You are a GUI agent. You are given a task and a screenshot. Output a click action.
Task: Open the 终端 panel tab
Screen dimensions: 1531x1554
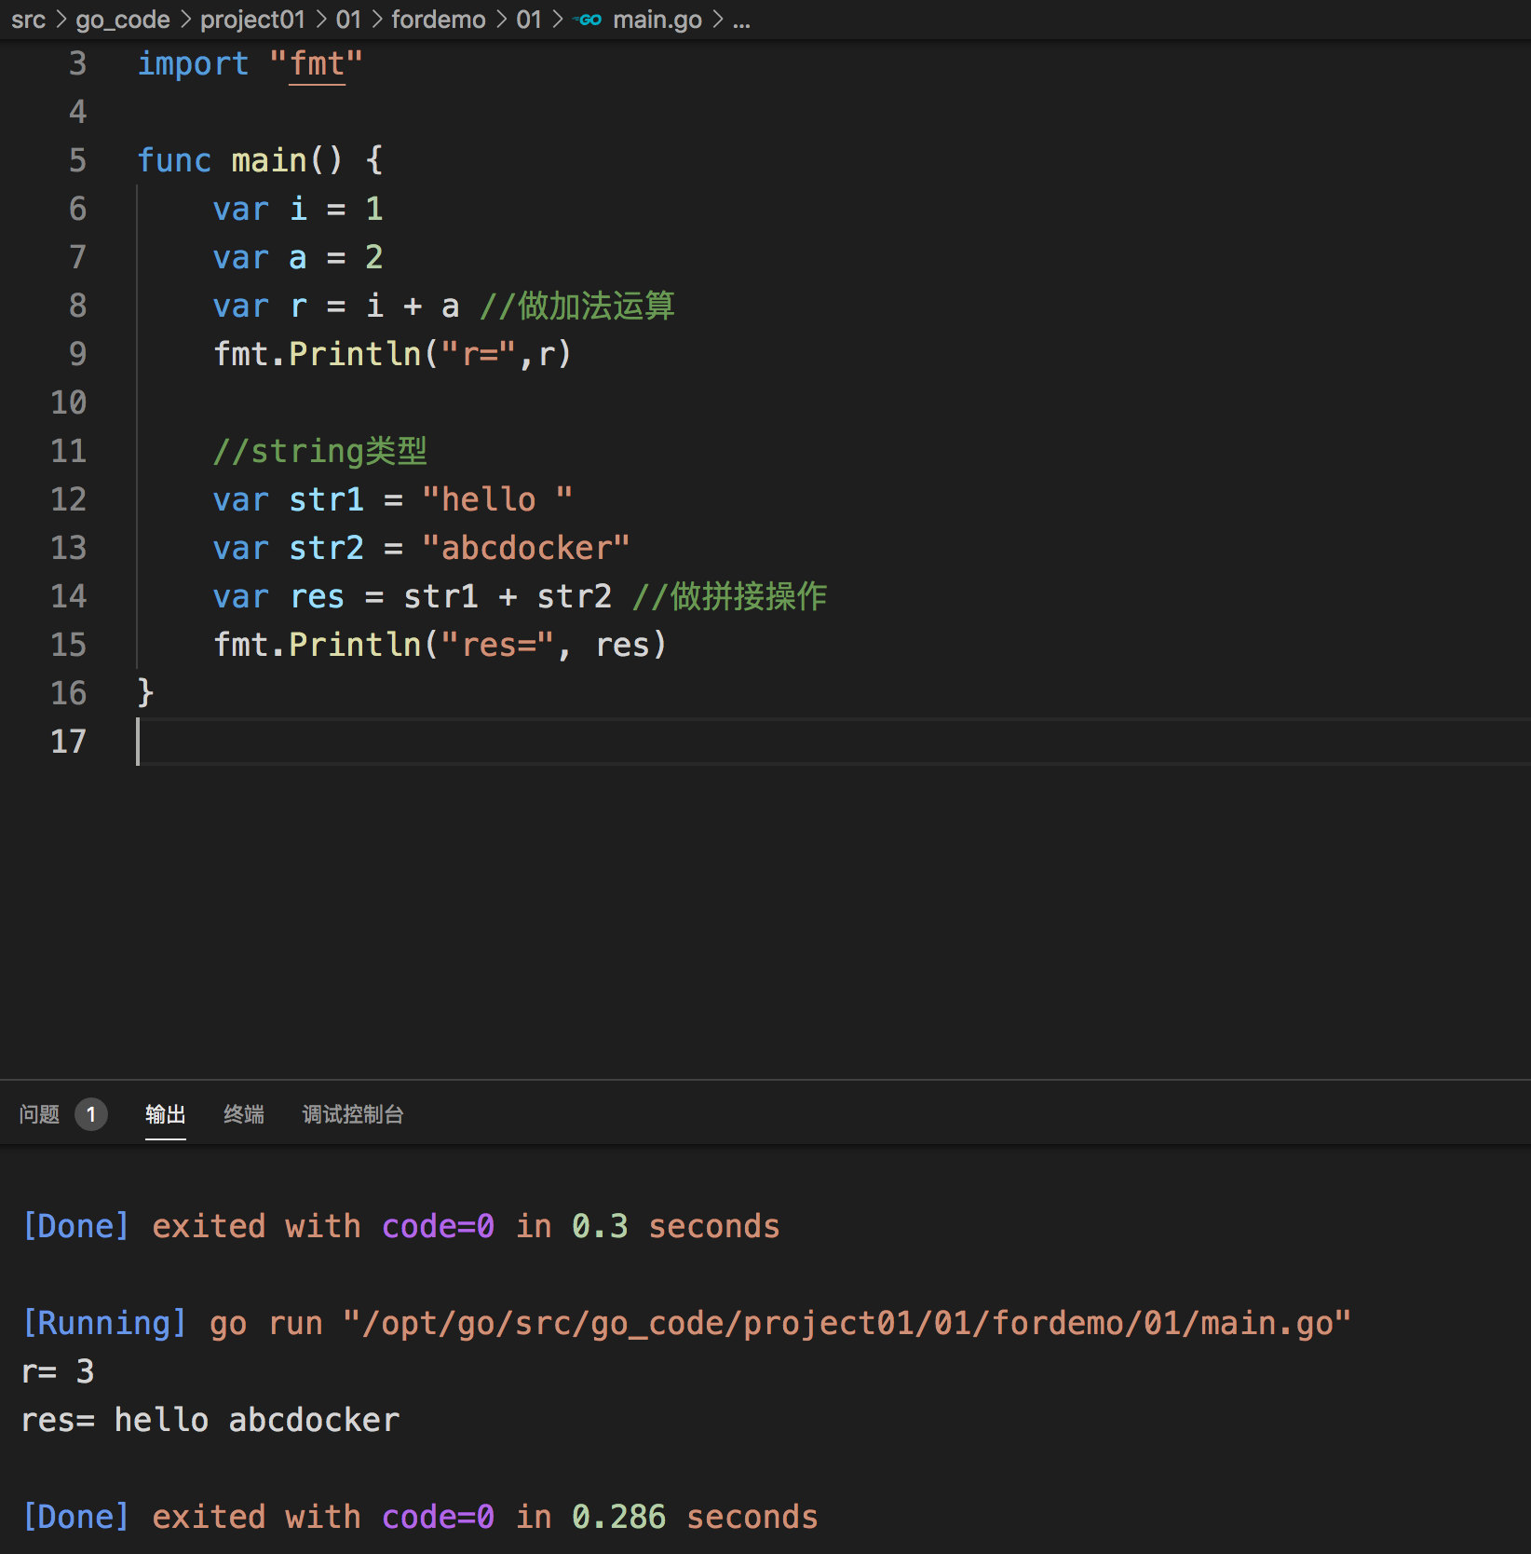pyautogui.click(x=243, y=1114)
